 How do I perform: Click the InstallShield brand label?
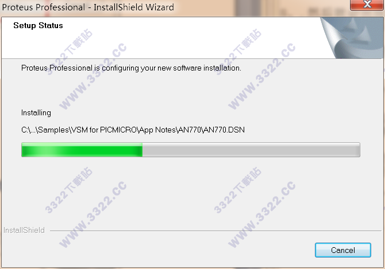pos(24,231)
